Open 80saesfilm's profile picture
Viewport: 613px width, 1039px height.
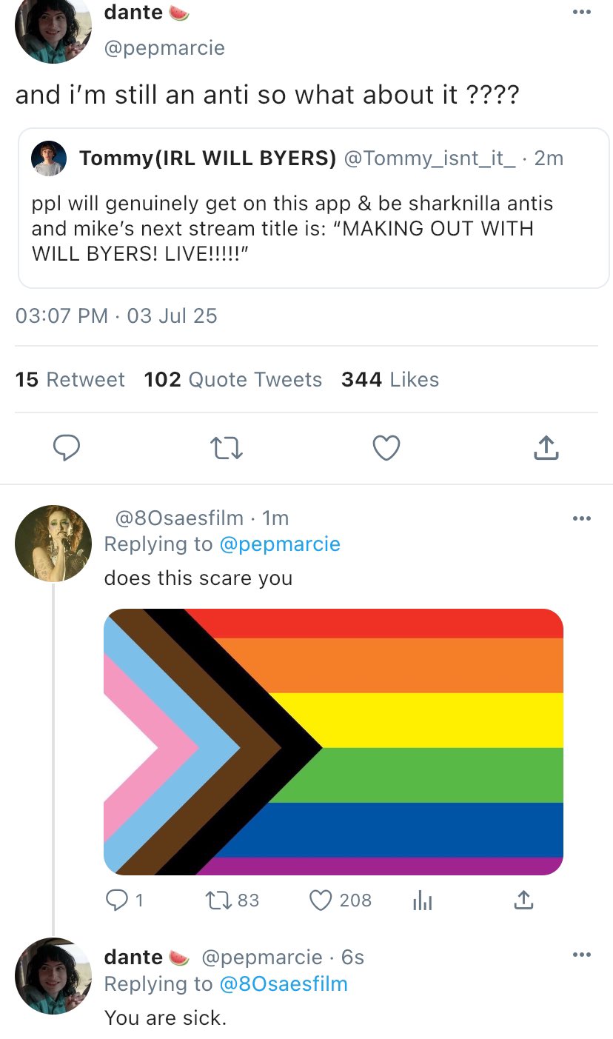tap(53, 544)
